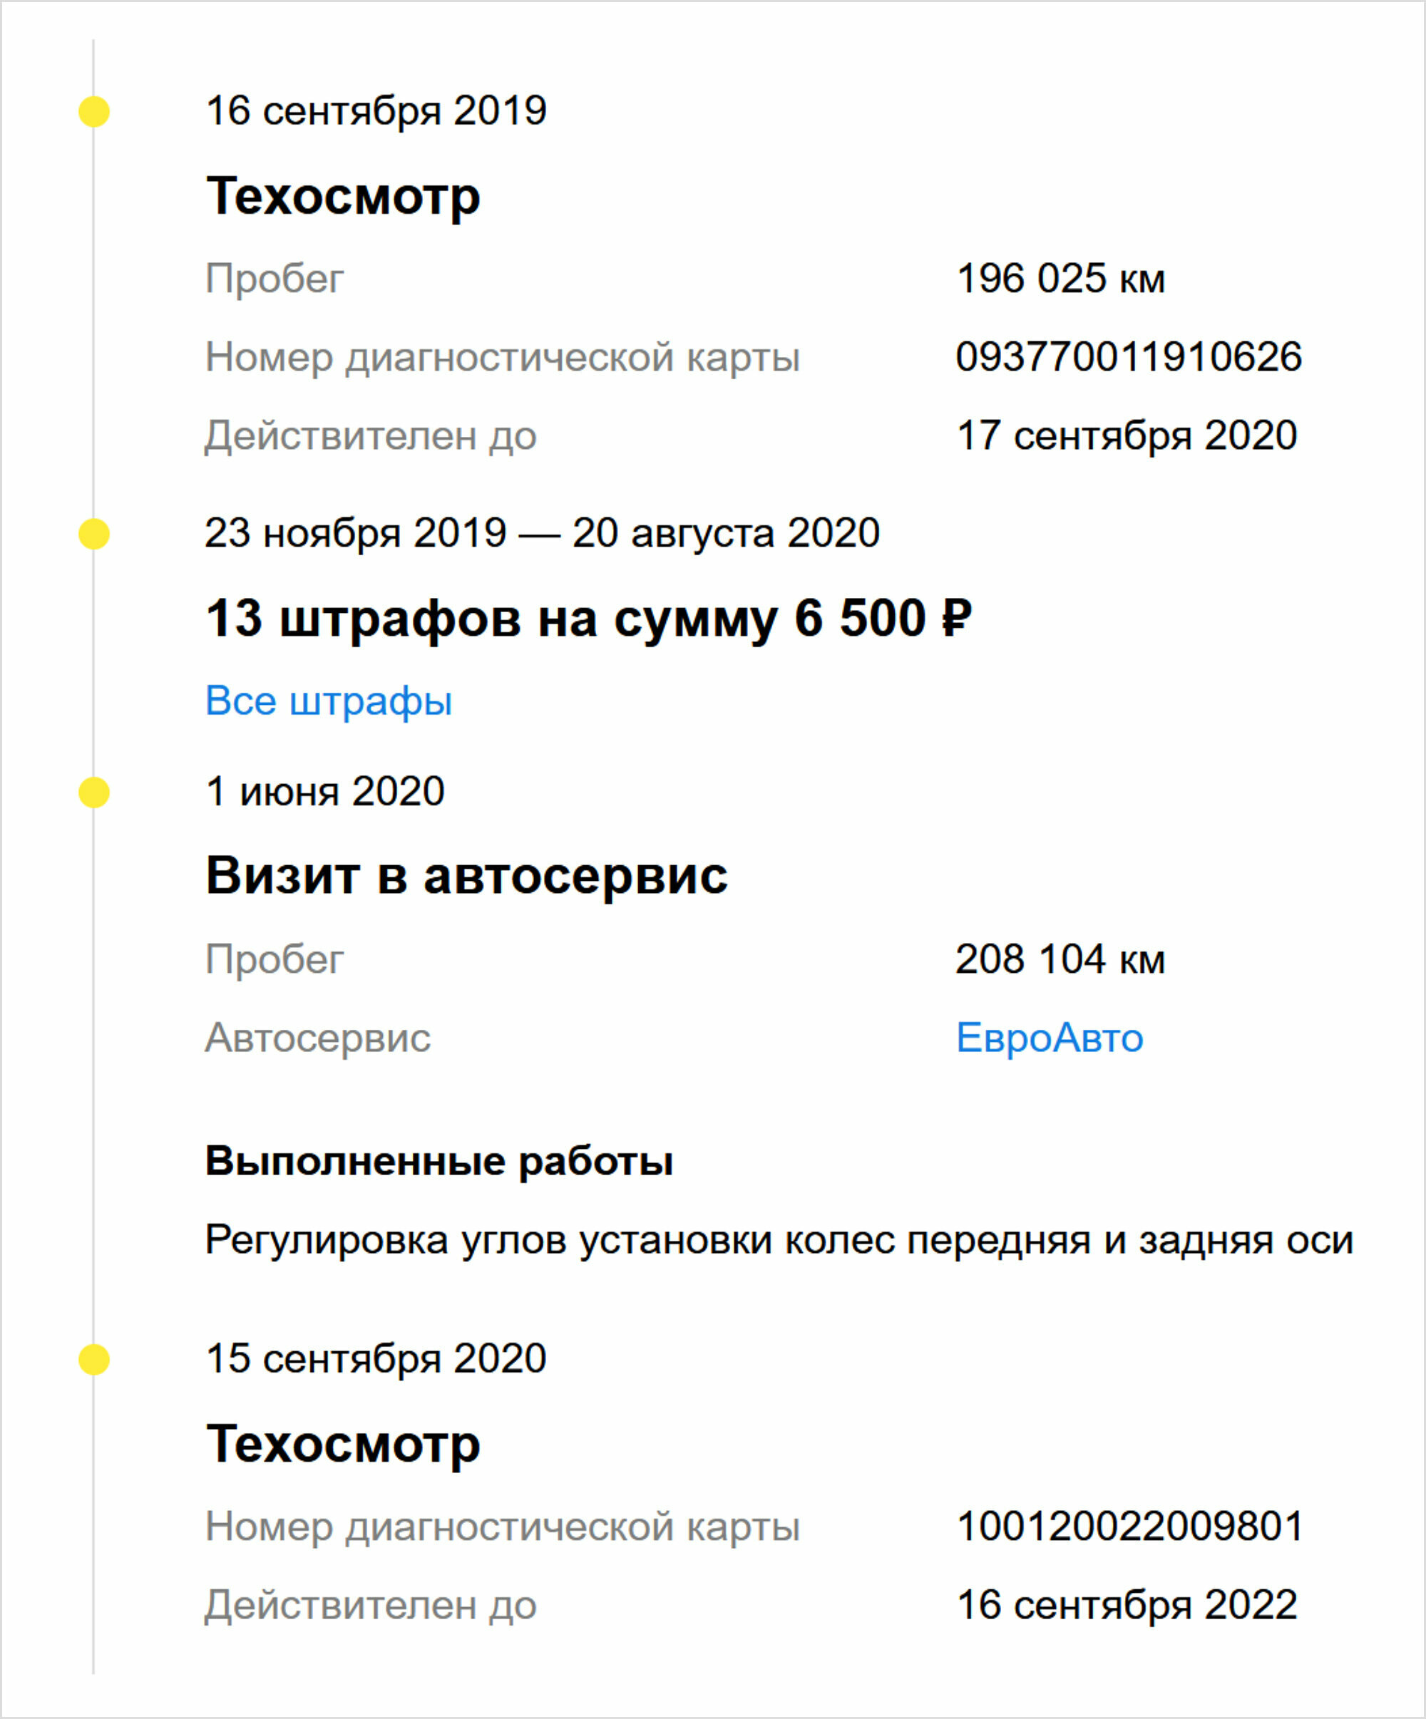
Task: Click the first Техосмотр heading
Action: pyautogui.click(x=342, y=197)
